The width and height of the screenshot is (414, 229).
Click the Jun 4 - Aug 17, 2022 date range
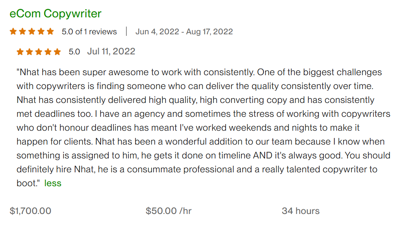[x=184, y=32]
